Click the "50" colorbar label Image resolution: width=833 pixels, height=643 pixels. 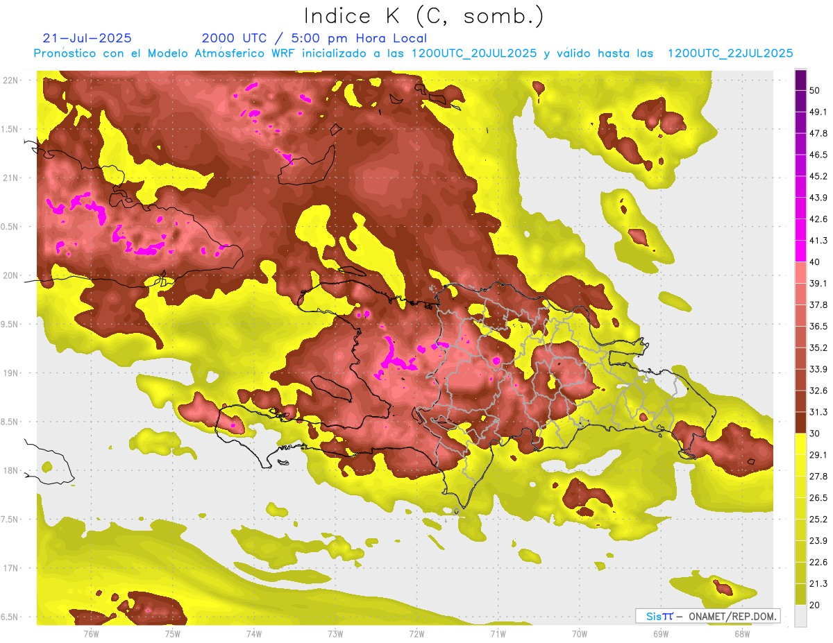(x=815, y=91)
